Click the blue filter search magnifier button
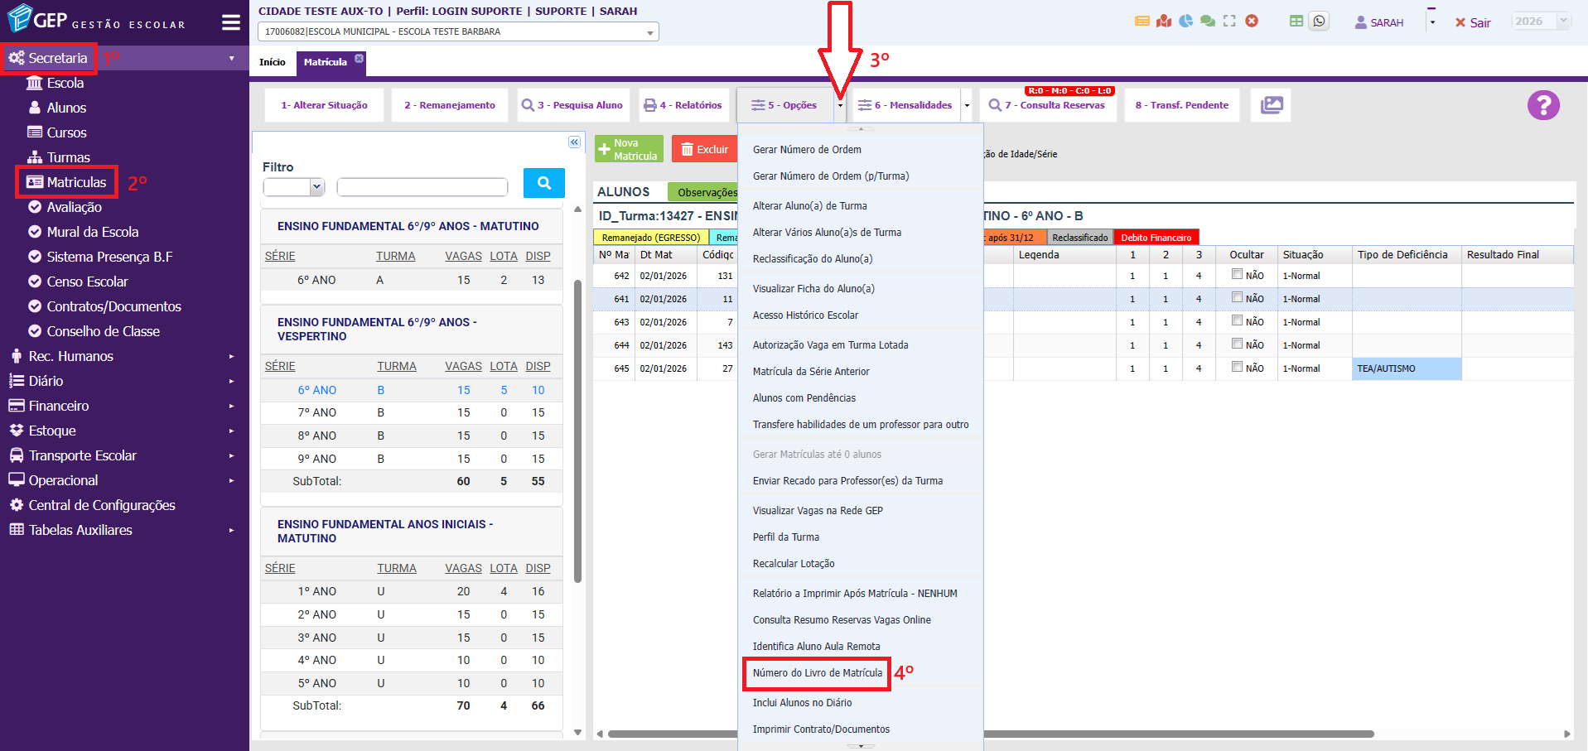Image resolution: width=1588 pixels, height=751 pixels. [543, 183]
